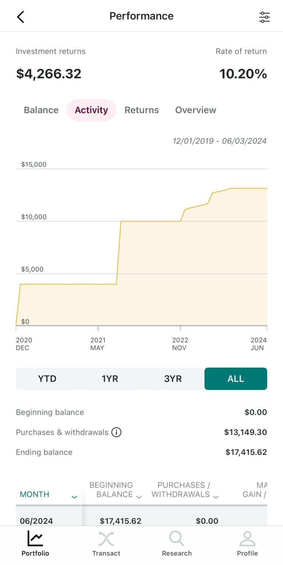Screen dimensions: 283x565
Task: Select the 3YR time range
Action: 173,379
